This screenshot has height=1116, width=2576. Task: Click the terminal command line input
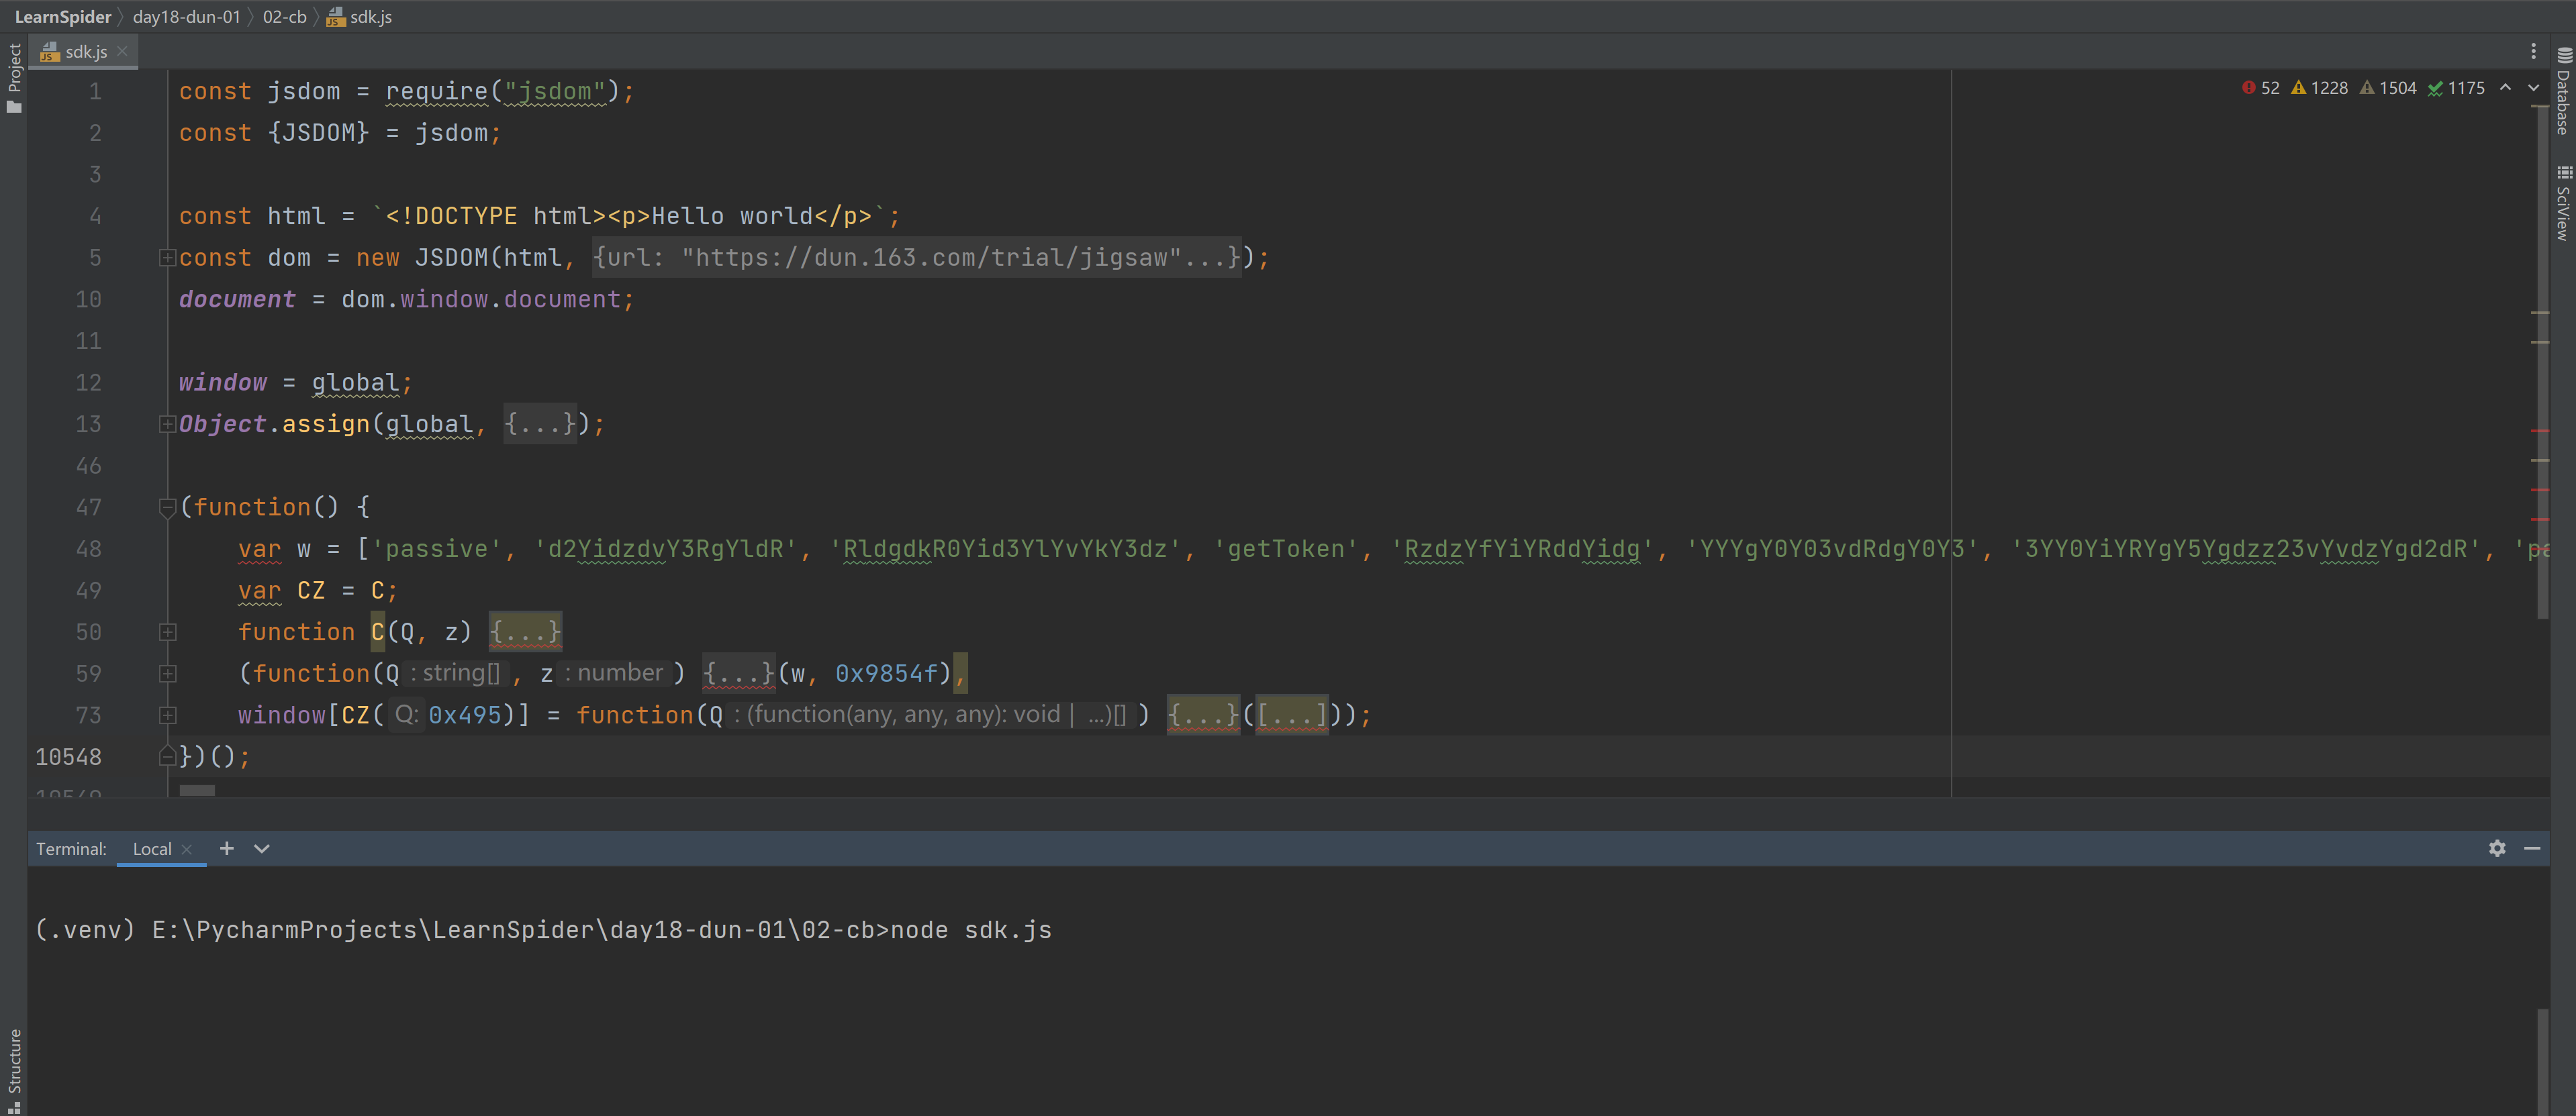click(971, 930)
